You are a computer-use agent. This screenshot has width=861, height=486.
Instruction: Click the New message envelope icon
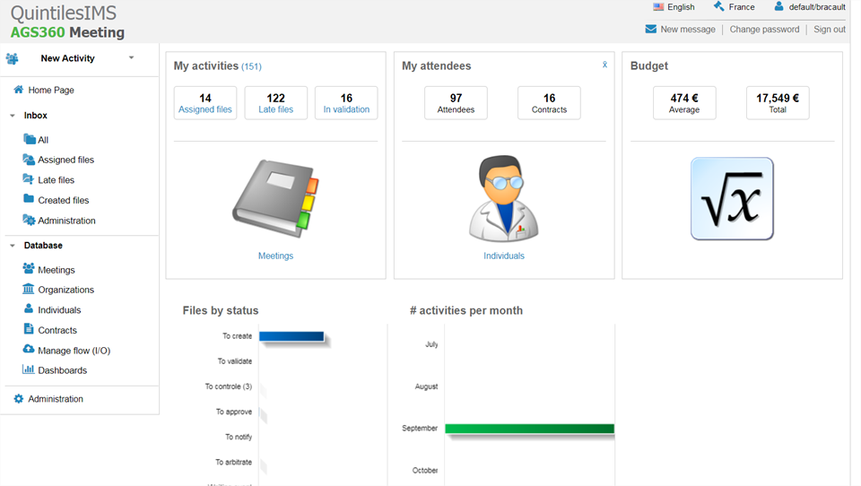(x=651, y=29)
